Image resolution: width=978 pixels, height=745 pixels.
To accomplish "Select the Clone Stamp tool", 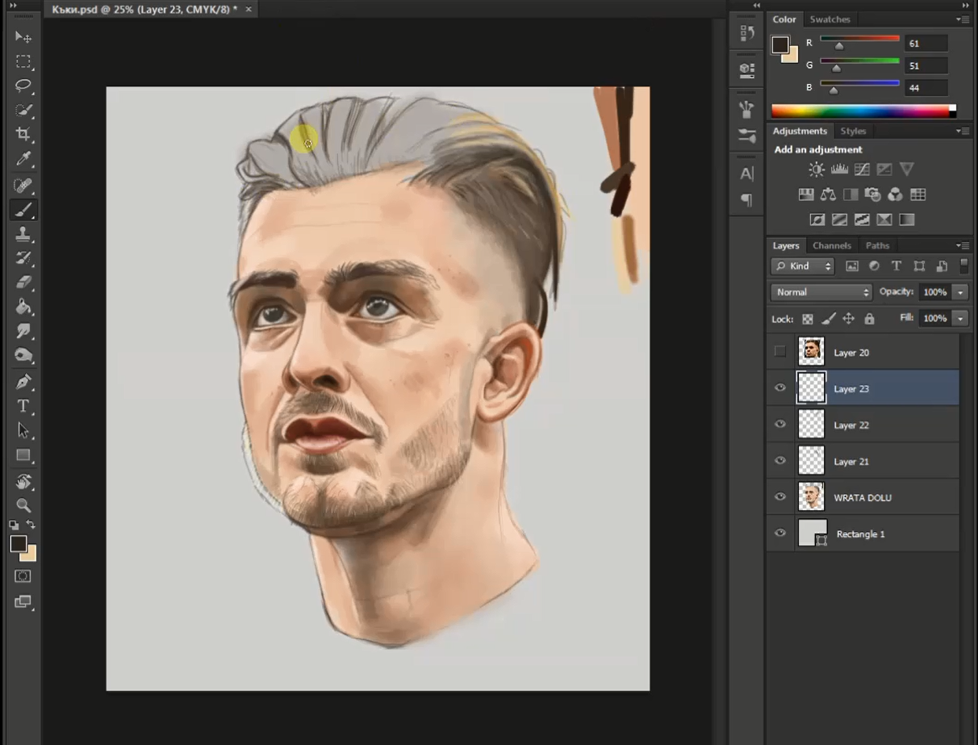I will (x=23, y=234).
